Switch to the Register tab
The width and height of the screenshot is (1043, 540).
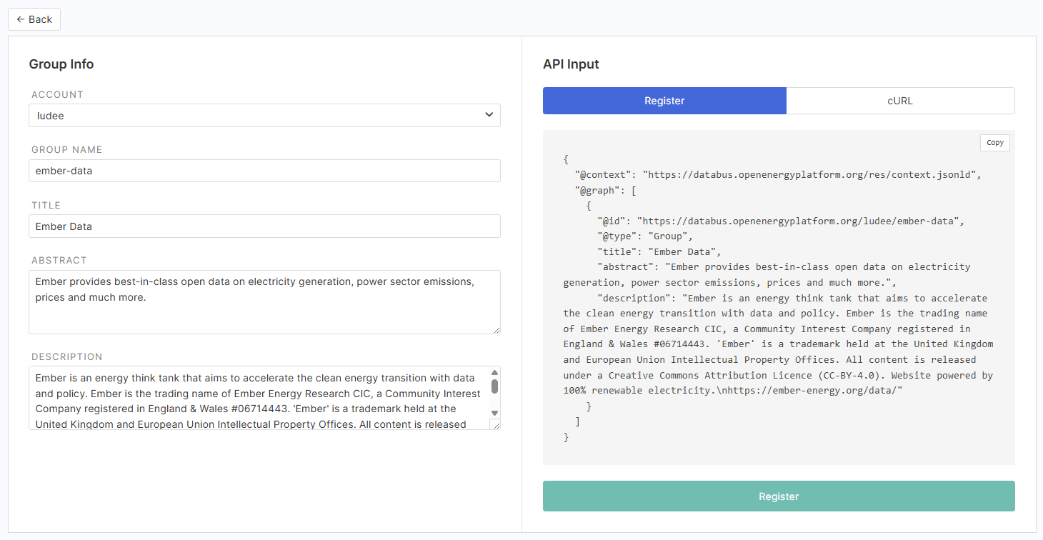[664, 101]
